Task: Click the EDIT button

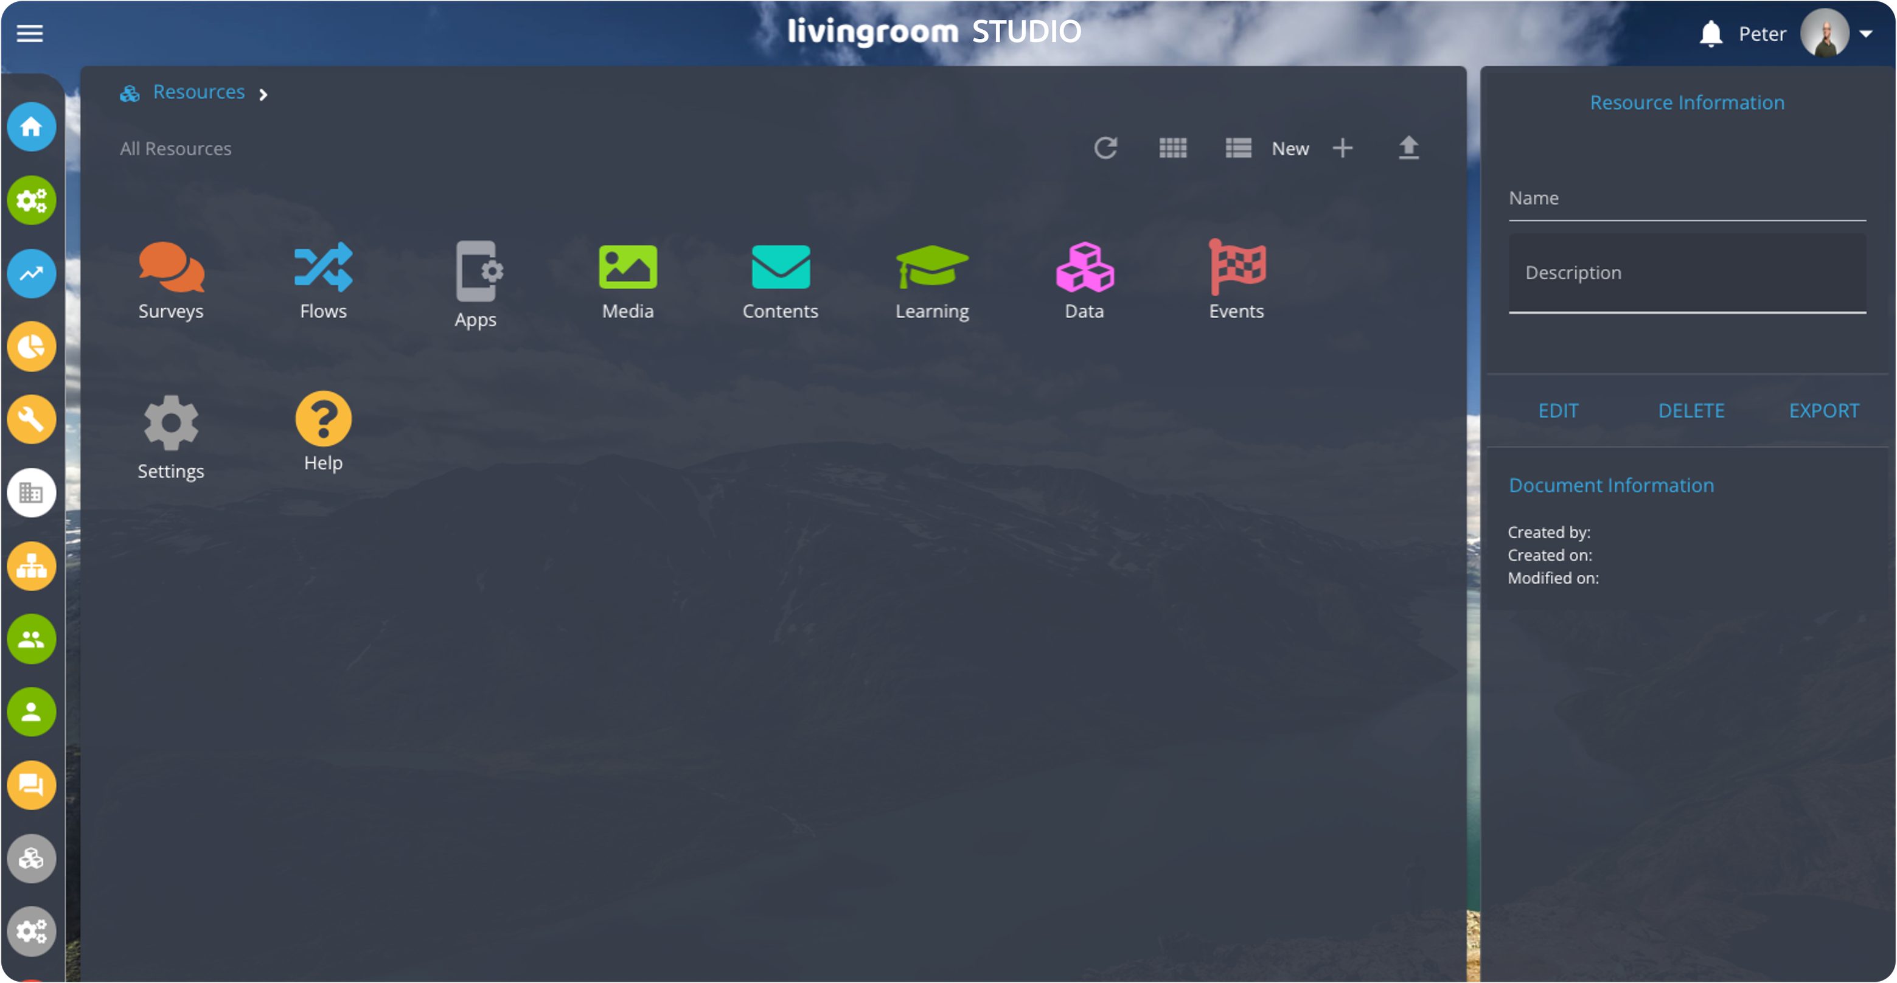Action: [1559, 411]
